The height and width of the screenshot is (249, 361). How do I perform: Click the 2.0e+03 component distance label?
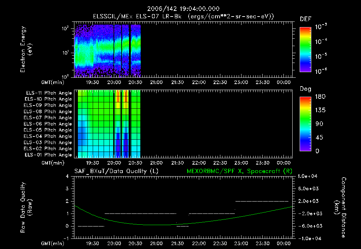point(308,201)
